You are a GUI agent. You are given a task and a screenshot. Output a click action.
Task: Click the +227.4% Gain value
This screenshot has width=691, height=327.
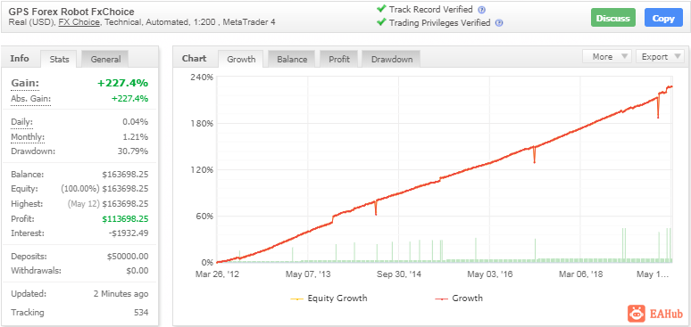click(x=122, y=83)
